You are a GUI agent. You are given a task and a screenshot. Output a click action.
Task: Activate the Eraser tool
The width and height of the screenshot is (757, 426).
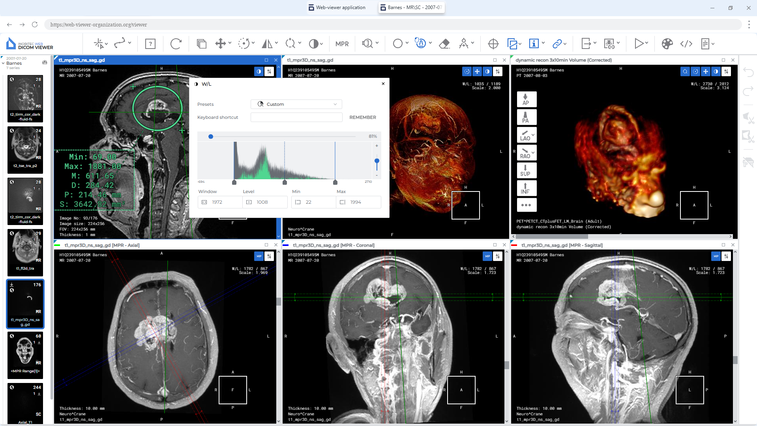444,43
